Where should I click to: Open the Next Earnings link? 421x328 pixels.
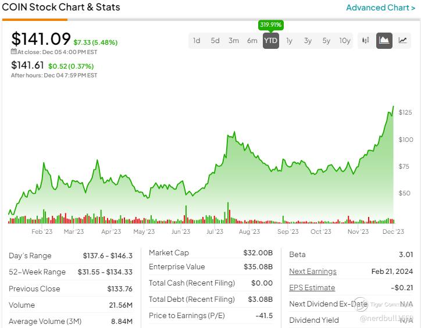click(x=313, y=272)
